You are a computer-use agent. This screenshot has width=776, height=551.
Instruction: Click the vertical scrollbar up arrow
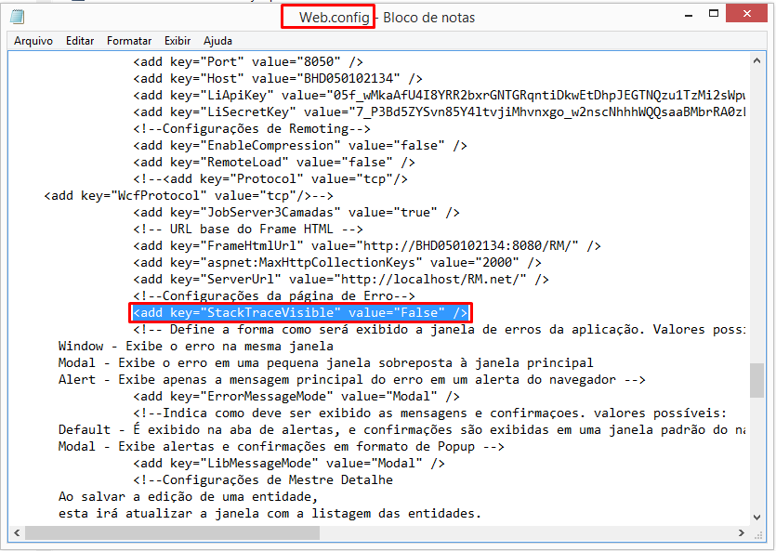pyautogui.click(x=756, y=60)
